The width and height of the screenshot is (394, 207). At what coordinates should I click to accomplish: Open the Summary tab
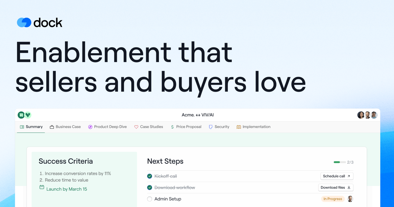31,127
